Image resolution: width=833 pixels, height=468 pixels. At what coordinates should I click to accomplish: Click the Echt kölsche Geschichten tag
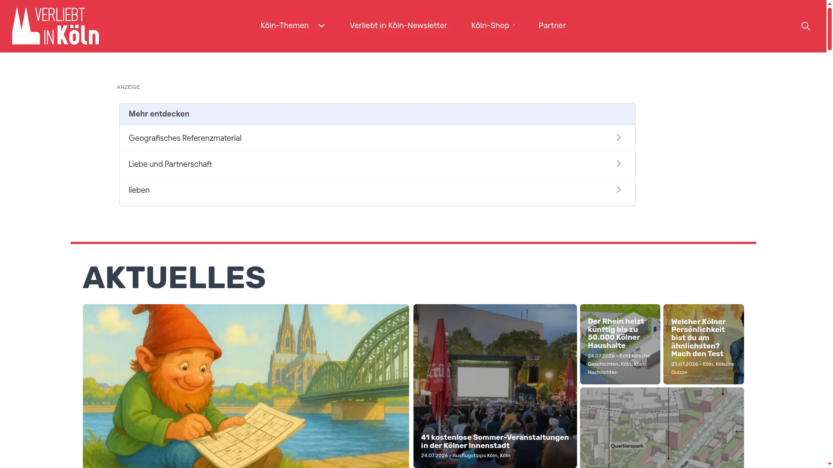click(619, 360)
